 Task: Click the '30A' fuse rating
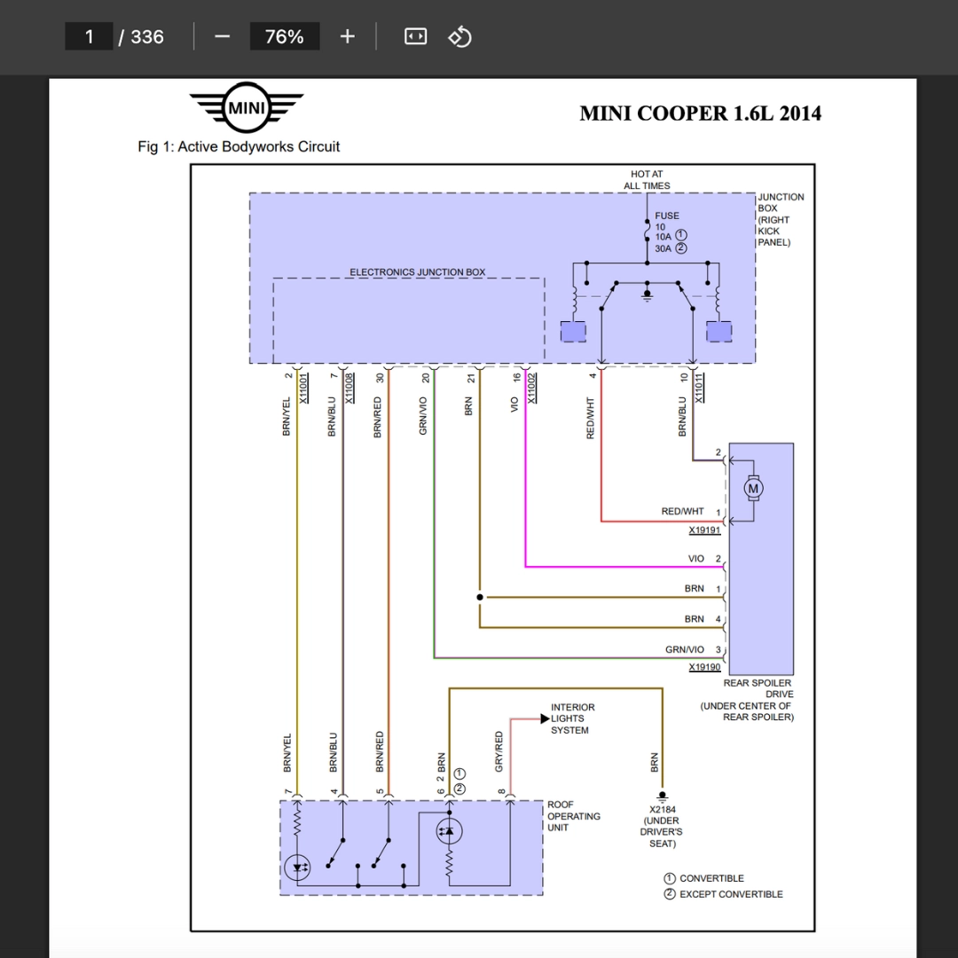[663, 248]
